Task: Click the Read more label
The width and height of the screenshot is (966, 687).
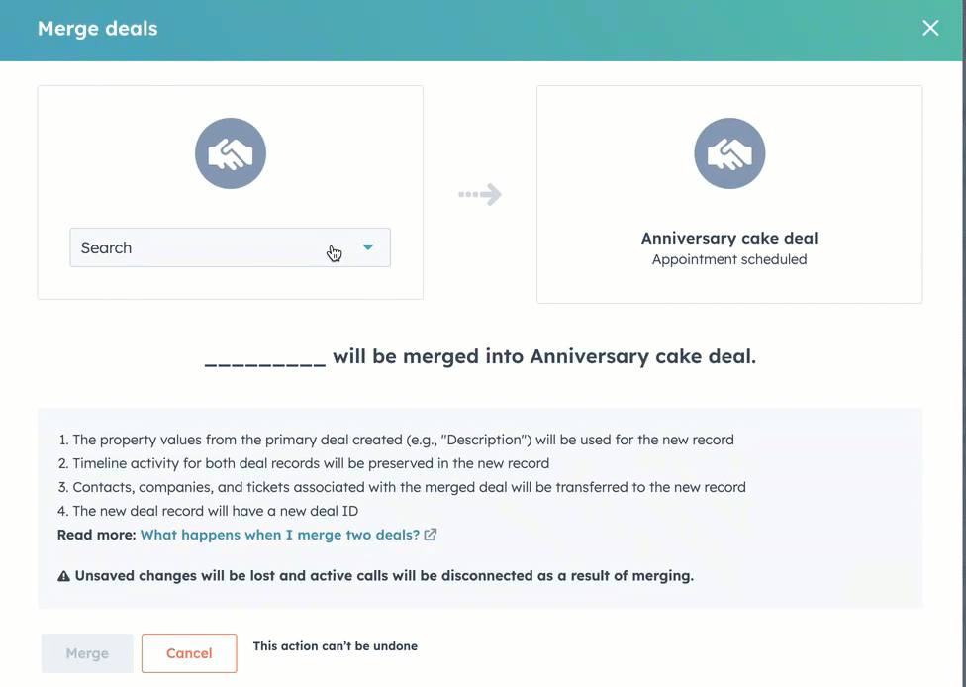Action: [x=96, y=535]
